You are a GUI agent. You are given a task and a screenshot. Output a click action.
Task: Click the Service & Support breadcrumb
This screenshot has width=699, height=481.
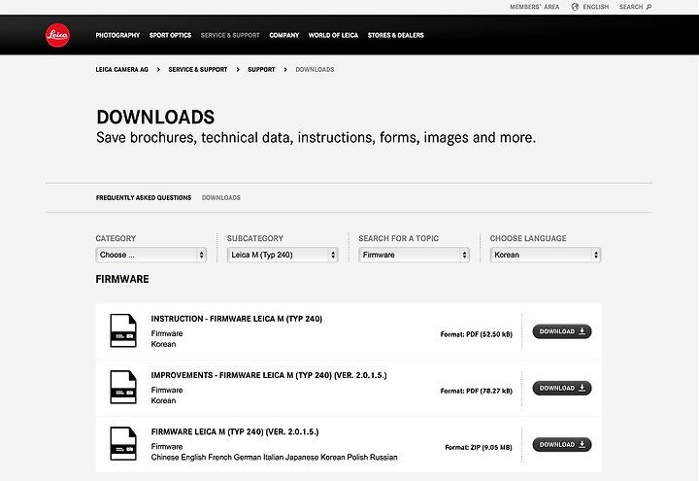(198, 70)
